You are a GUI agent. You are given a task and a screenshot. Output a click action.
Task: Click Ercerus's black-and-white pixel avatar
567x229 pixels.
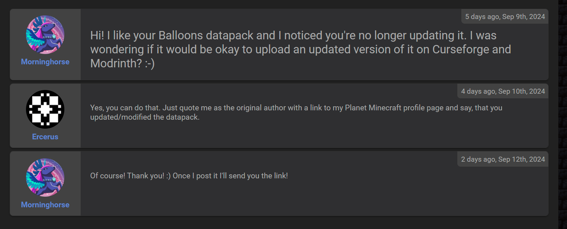click(x=45, y=109)
